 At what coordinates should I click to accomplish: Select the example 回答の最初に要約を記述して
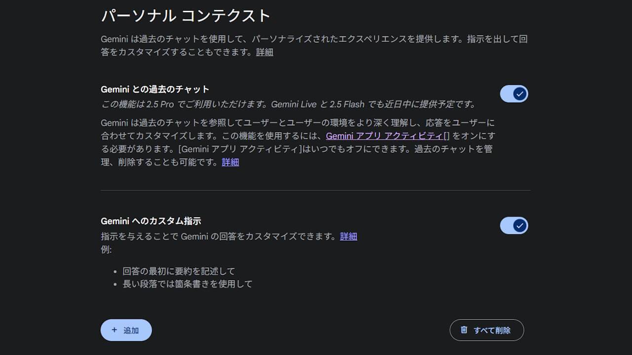(x=179, y=271)
